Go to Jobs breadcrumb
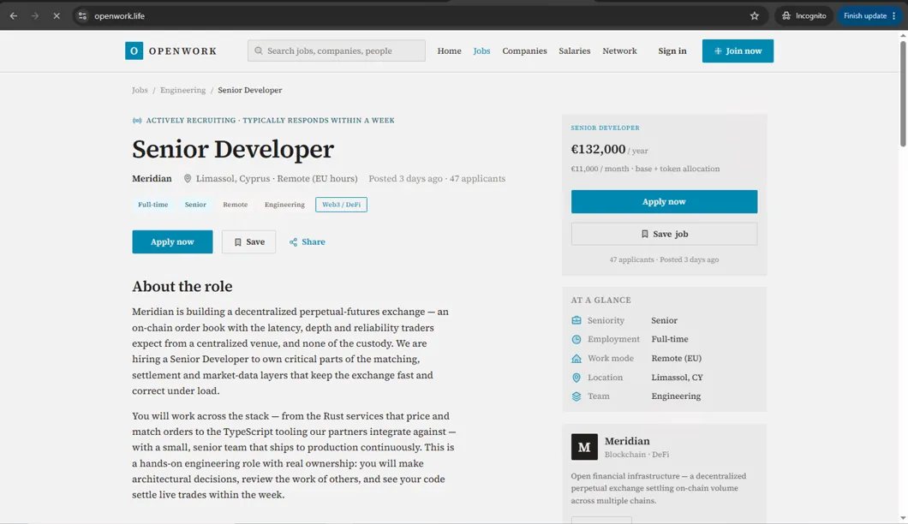 click(140, 90)
